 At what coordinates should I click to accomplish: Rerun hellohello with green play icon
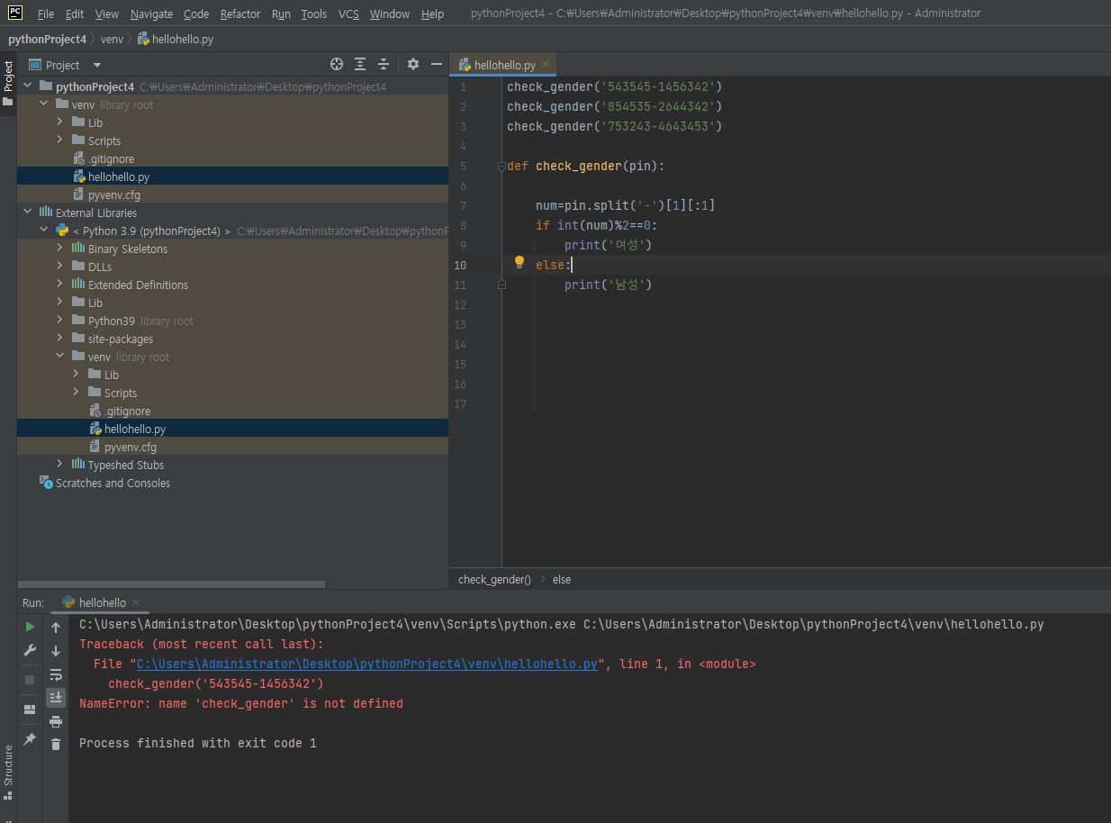click(30, 627)
